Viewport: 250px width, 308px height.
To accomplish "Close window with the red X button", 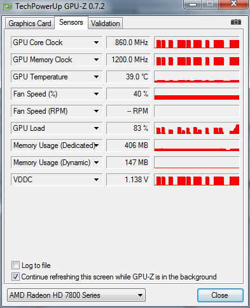I will click(233, 4).
